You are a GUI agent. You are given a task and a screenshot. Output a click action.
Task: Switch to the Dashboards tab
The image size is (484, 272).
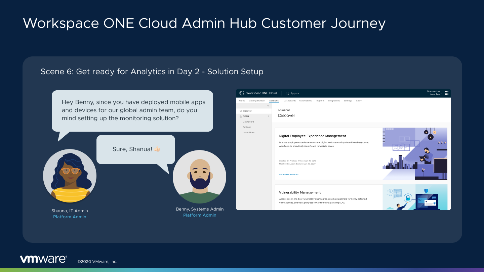pos(290,101)
